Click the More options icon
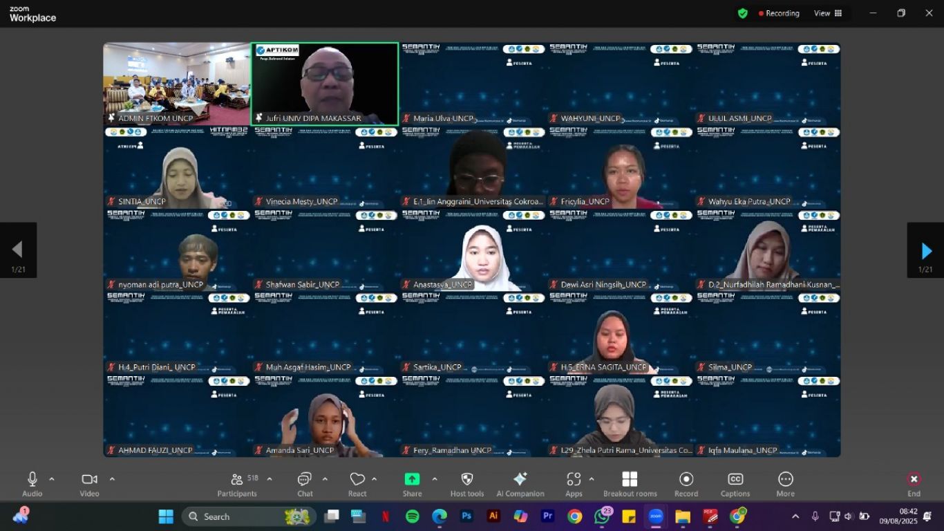The width and height of the screenshot is (944, 531). pos(785,480)
